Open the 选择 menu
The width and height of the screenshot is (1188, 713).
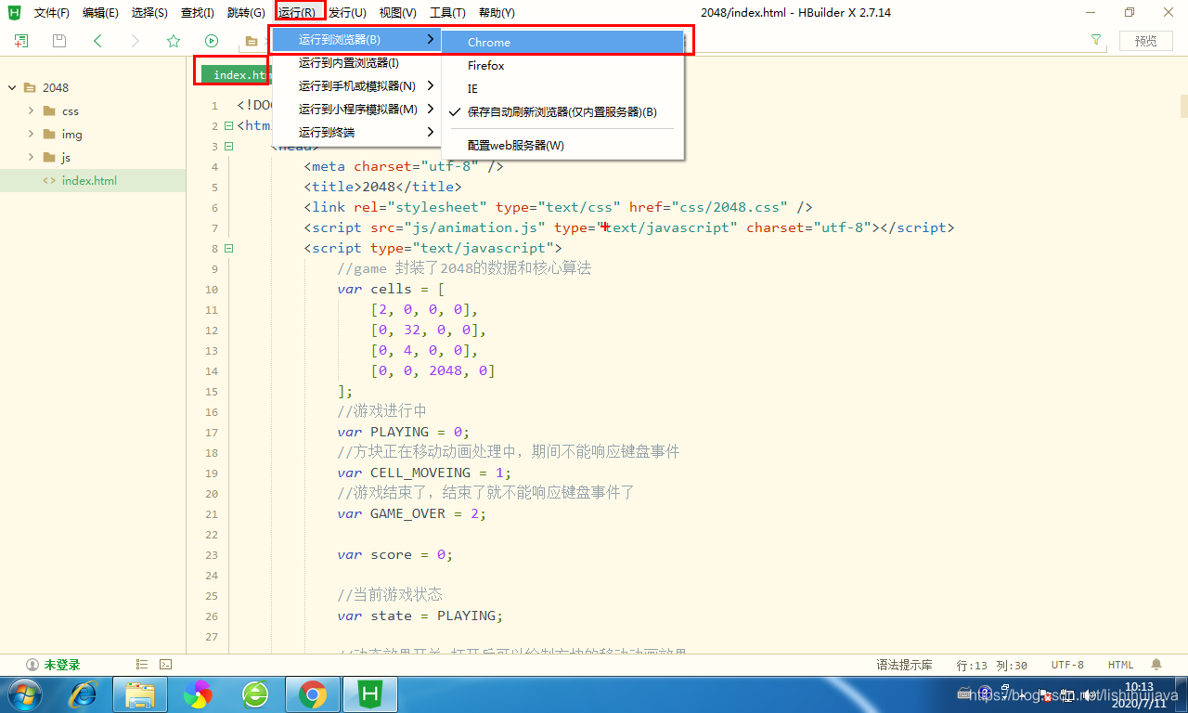[149, 13]
